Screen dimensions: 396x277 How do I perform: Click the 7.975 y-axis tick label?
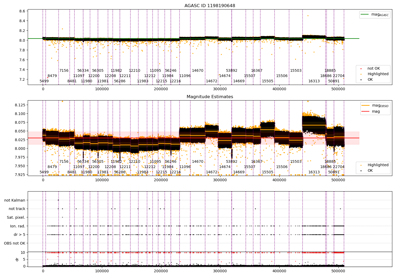pyautogui.click(x=20, y=157)
